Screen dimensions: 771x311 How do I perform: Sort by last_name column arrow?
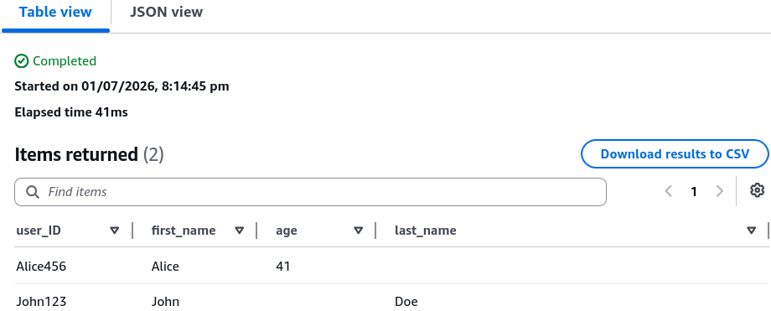[x=751, y=231]
